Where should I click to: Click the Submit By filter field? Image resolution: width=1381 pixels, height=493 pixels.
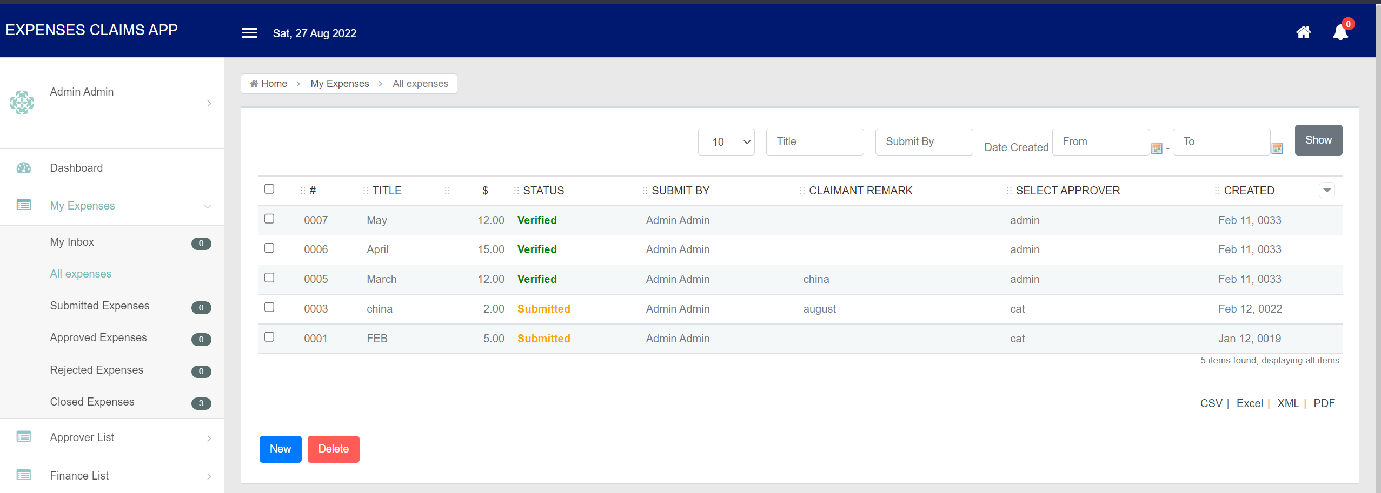(x=924, y=142)
